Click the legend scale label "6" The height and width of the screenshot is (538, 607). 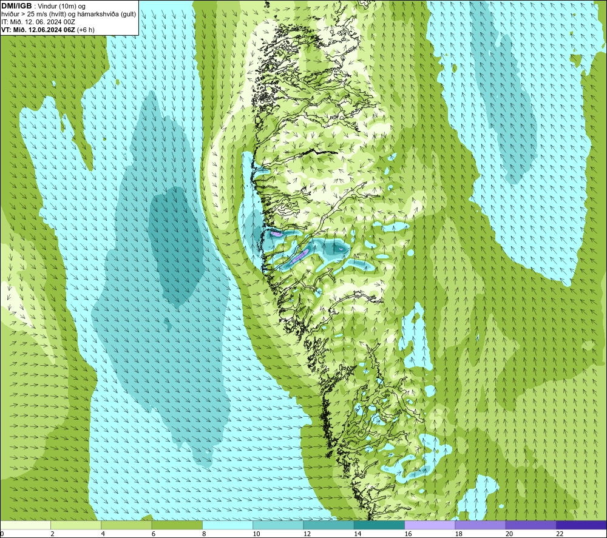[x=154, y=534]
